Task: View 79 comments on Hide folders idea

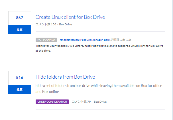Action: pos(81,102)
